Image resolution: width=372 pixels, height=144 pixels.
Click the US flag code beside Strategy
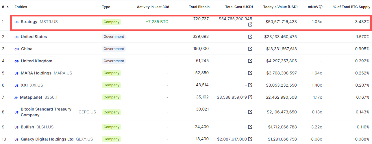16,22
